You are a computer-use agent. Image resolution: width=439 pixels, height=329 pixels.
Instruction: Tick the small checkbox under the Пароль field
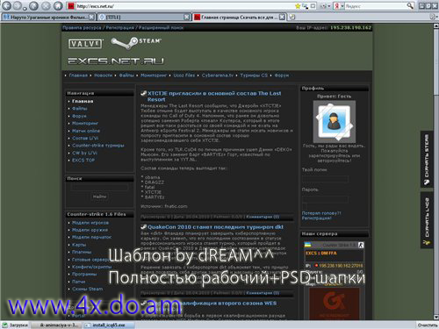coord(305,207)
